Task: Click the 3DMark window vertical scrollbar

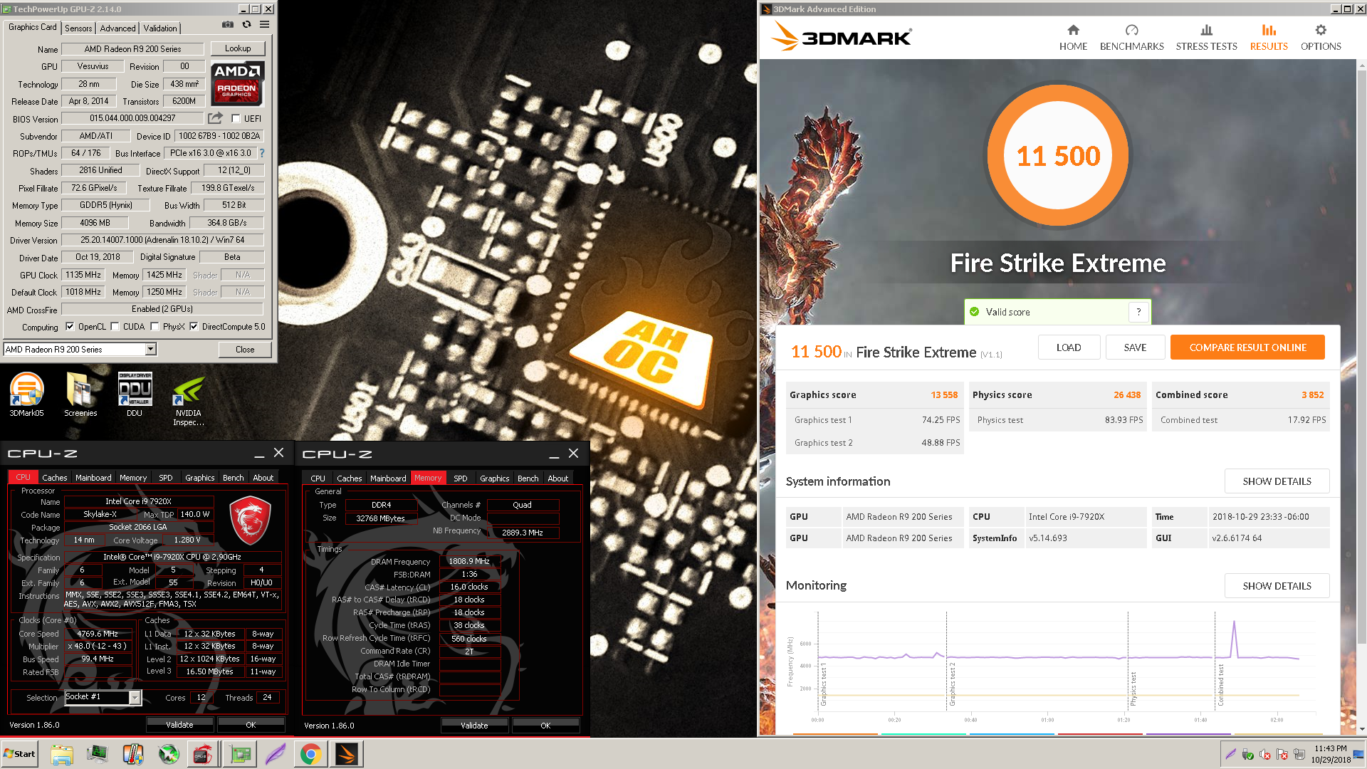Action: click(1361, 397)
